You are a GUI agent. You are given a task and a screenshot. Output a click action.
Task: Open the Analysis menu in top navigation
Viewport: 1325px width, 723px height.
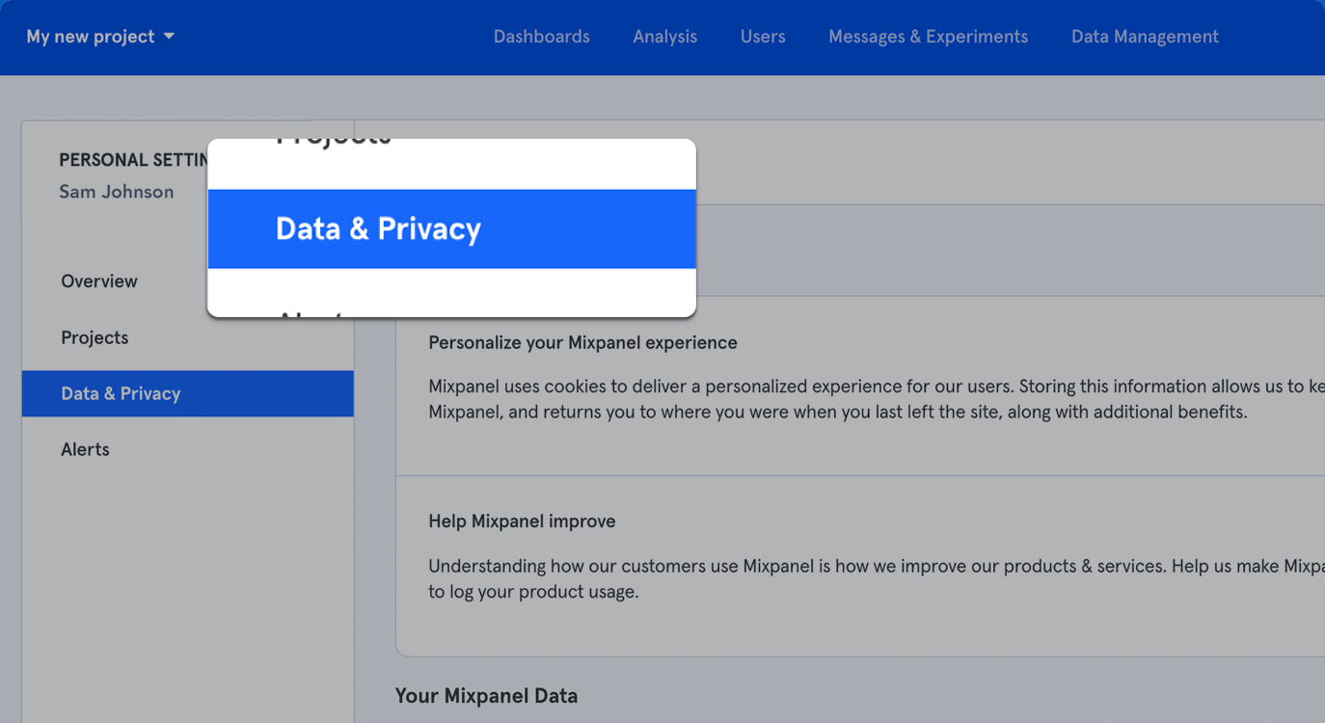point(664,37)
